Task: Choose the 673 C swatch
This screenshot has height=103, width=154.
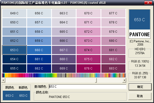Action: (89, 41)
